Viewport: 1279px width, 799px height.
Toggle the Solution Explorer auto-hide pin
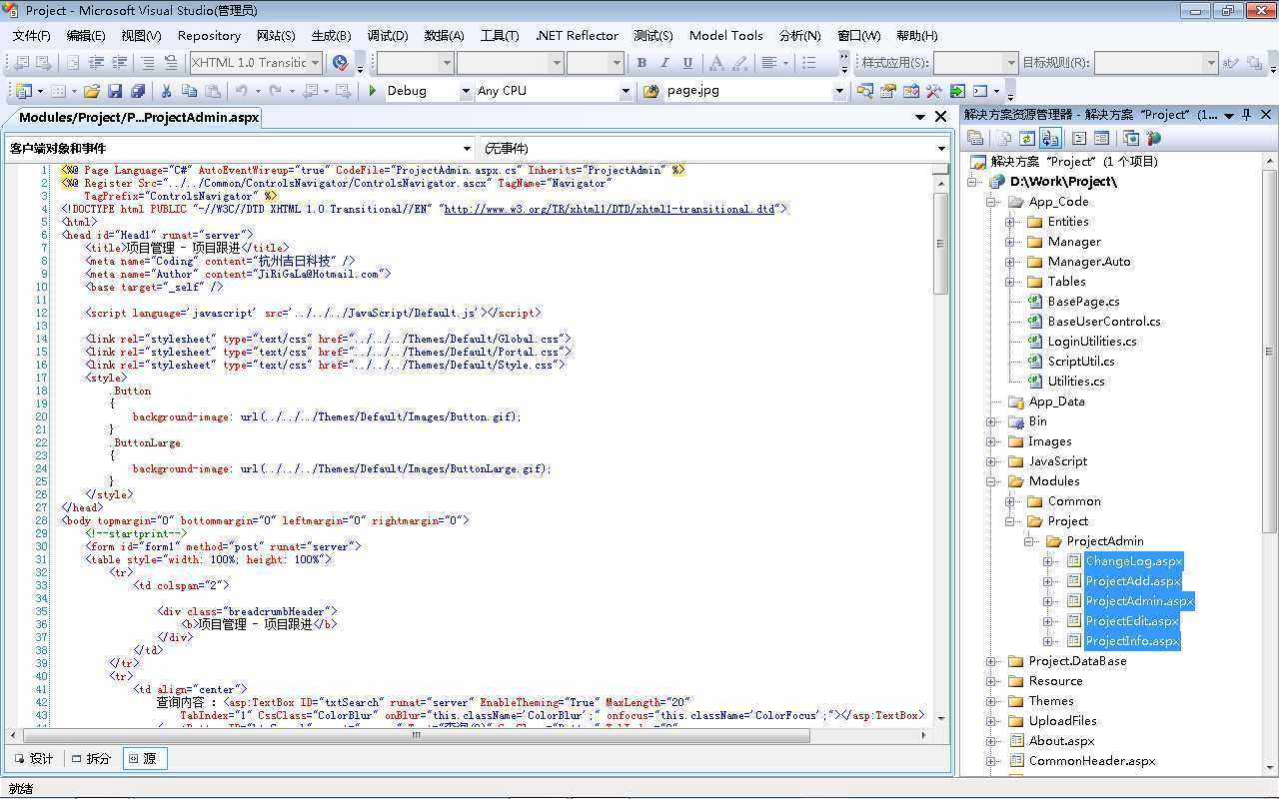pos(1247,115)
